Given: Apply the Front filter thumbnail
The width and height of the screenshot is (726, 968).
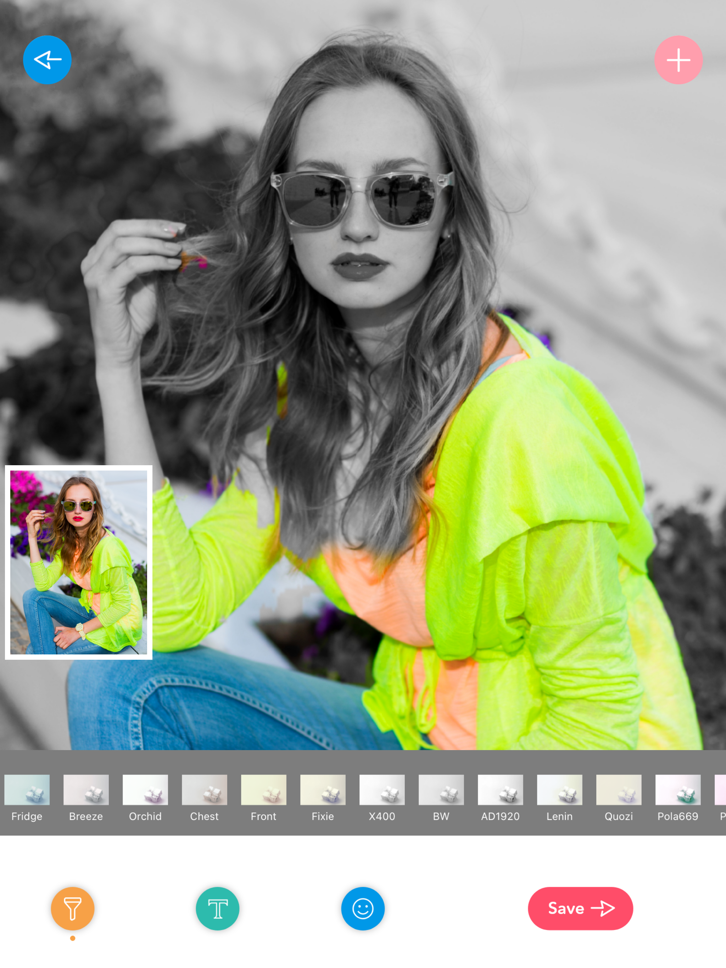Looking at the screenshot, I should (264, 790).
